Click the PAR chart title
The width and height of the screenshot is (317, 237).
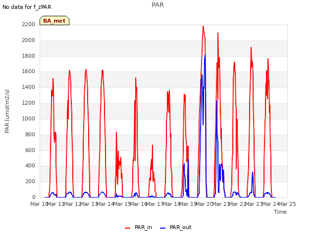[x=158, y=5]
